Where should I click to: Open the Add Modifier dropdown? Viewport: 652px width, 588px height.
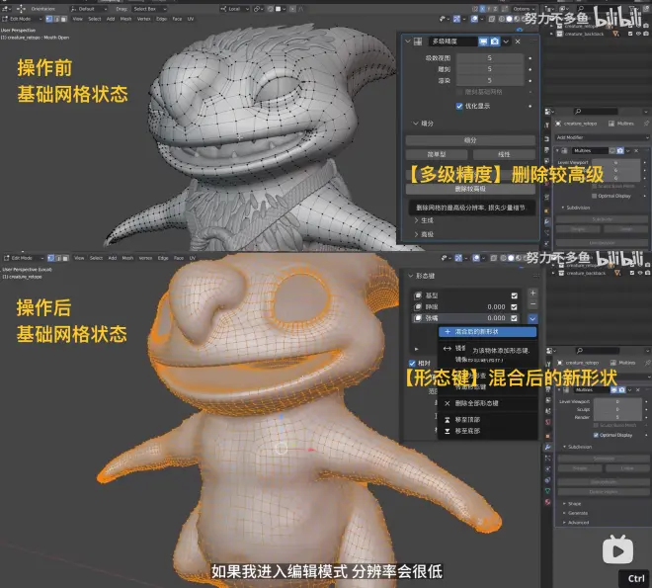tap(602, 137)
